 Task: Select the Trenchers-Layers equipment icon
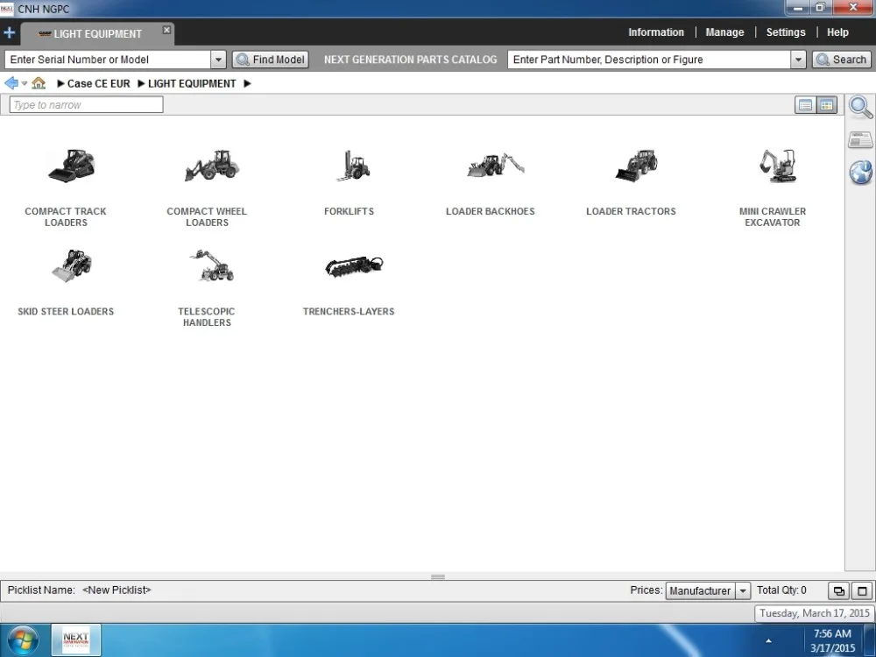click(354, 266)
